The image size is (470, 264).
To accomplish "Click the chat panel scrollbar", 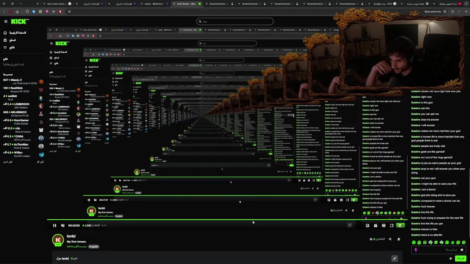I will [469, 203].
